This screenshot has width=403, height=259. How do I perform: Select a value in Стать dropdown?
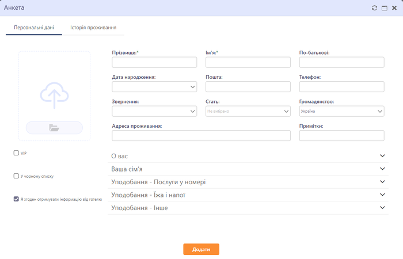pyautogui.click(x=248, y=112)
